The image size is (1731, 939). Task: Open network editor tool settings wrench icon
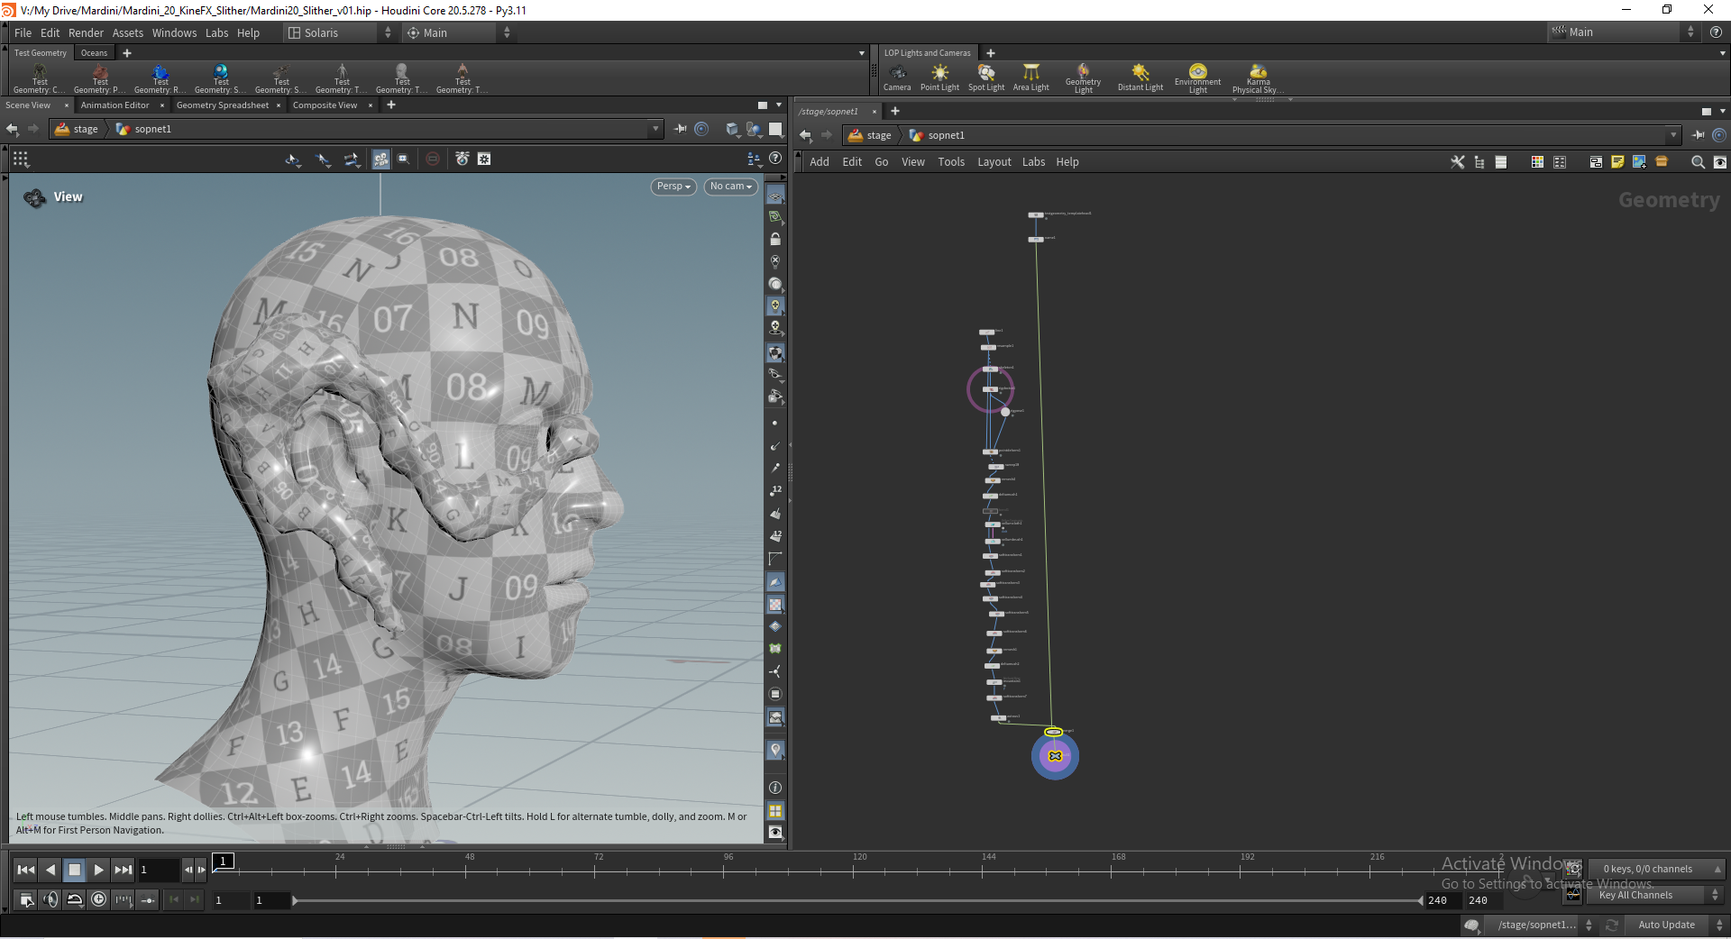1457,162
